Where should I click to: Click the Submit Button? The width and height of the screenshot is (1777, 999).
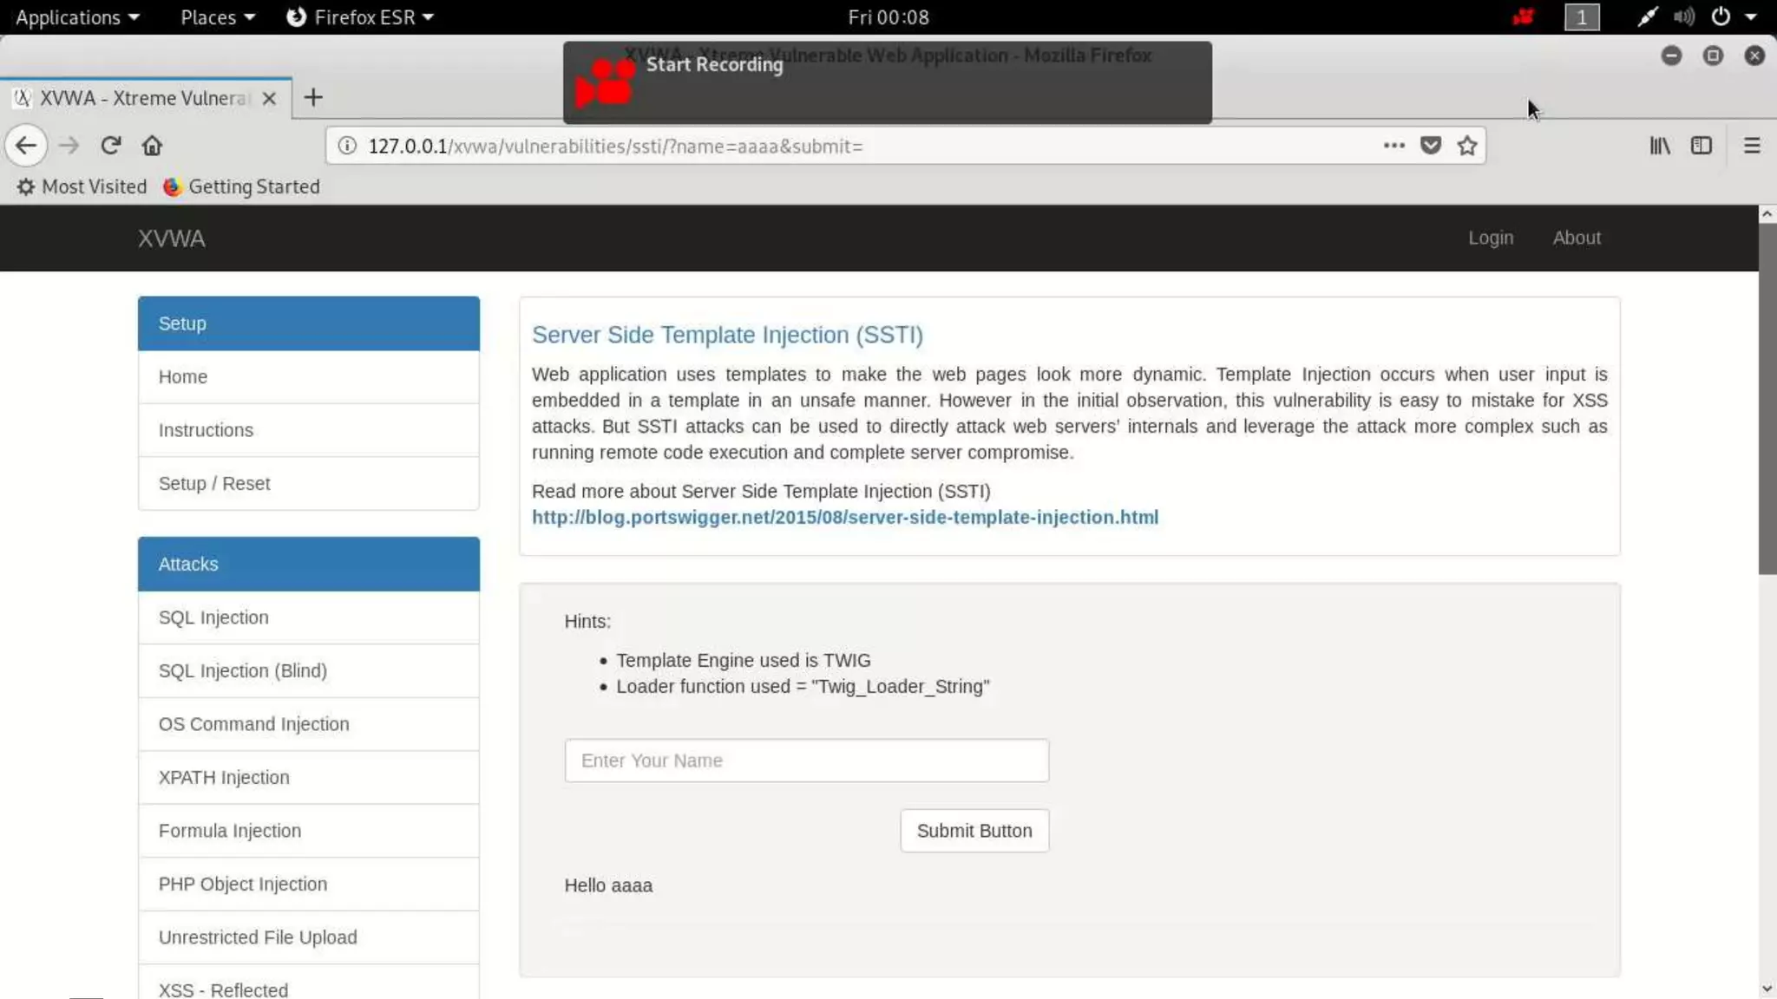[974, 831]
